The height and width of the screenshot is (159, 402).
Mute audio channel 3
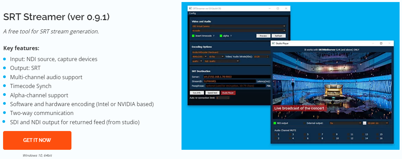[290, 134]
